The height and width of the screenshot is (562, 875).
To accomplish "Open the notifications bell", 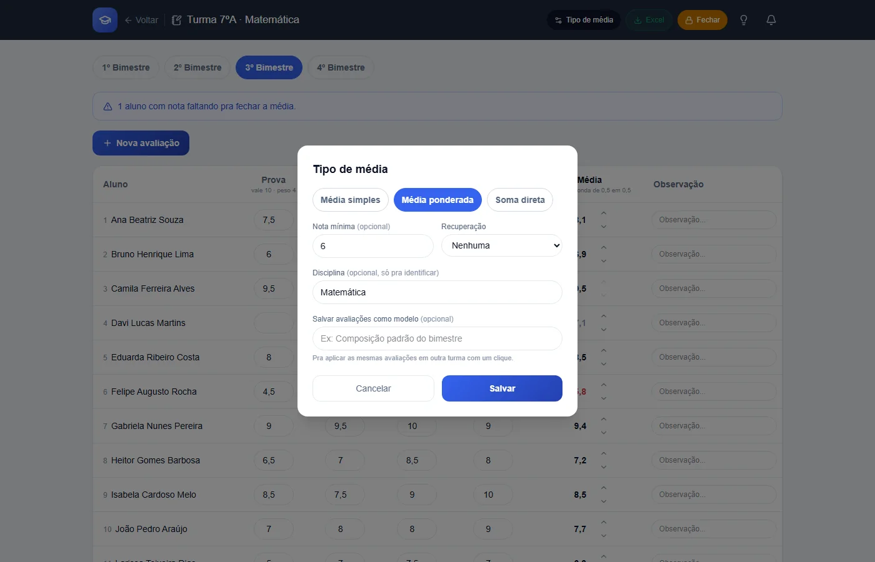I will 771,20.
